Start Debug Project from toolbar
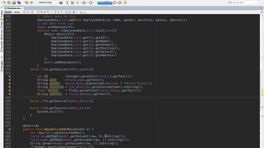 (x=84, y=2)
